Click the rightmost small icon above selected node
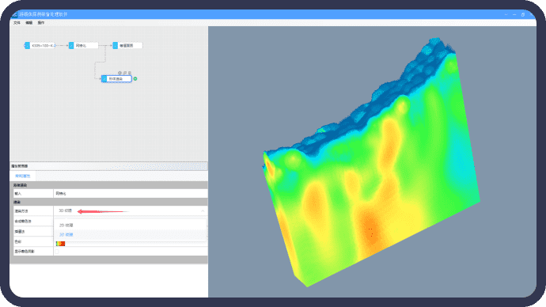The width and height of the screenshot is (546, 307). [x=130, y=73]
